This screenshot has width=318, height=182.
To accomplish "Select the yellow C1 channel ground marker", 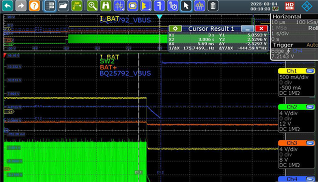I will tap(9, 112).
